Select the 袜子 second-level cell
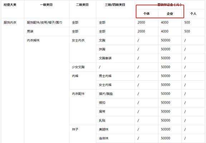The image size is (206, 143). pyautogui.click(x=75, y=129)
